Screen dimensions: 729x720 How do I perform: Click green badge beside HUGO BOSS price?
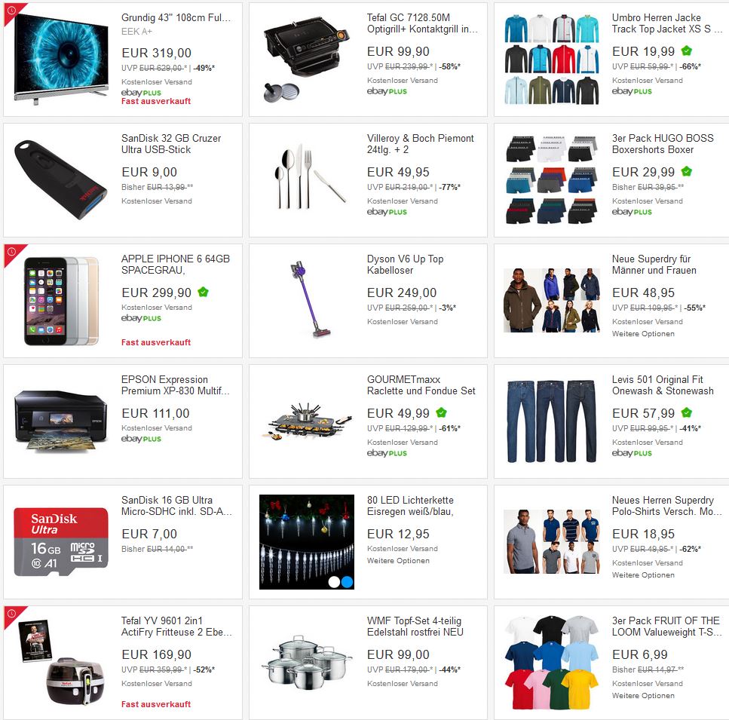tap(686, 171)
